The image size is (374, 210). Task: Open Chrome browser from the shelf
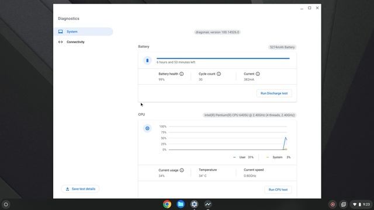[x=167, y=204]
